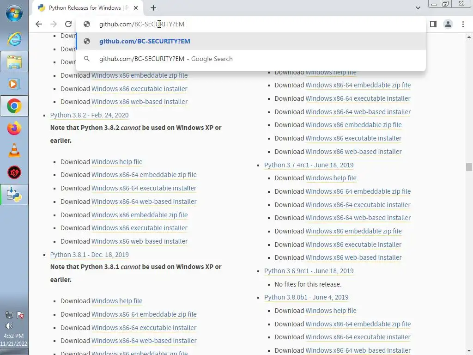Open the Python installer taskbar icon
This screenshot has width=473, height=355.
tap(14, 195)
